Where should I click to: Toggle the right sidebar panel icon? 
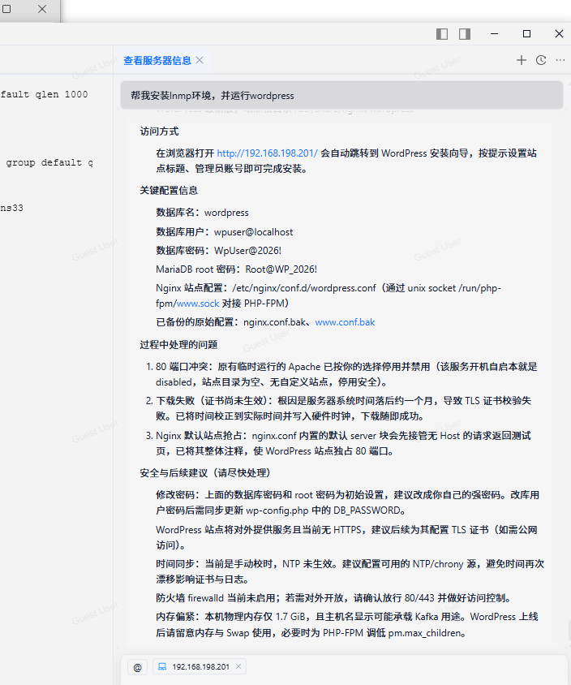[465, 34]
